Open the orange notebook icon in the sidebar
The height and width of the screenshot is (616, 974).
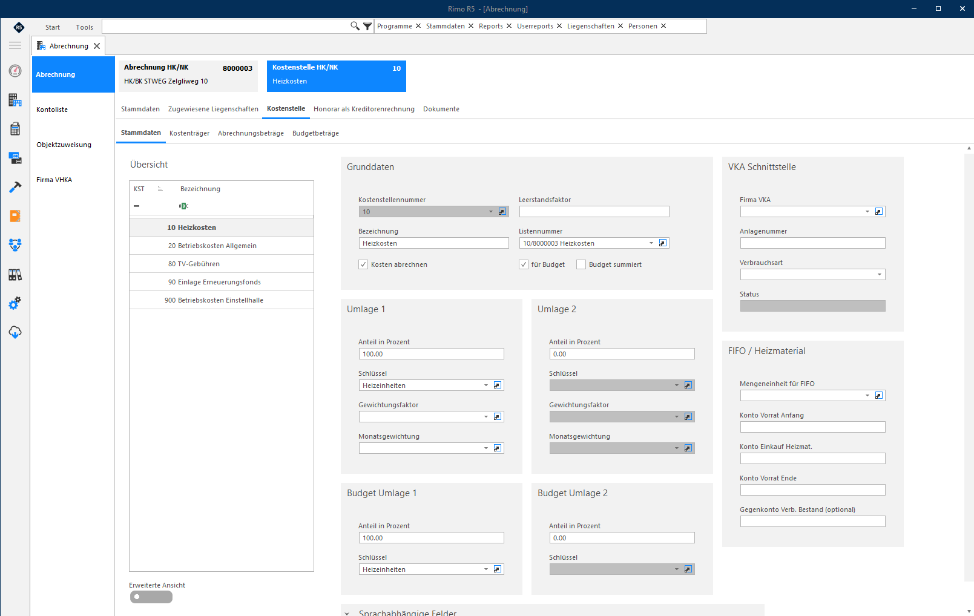[15, 216]
